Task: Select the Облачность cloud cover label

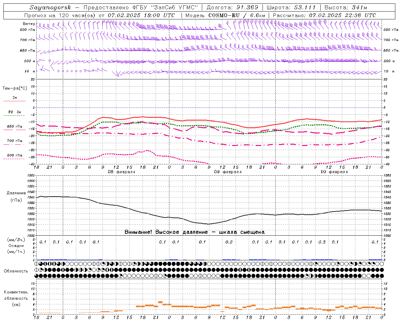Action: (16, 271)
